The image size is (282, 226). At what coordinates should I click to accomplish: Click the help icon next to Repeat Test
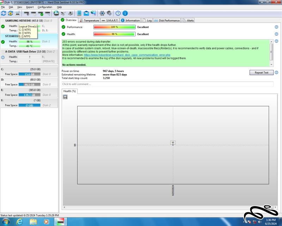pos(276,72)
